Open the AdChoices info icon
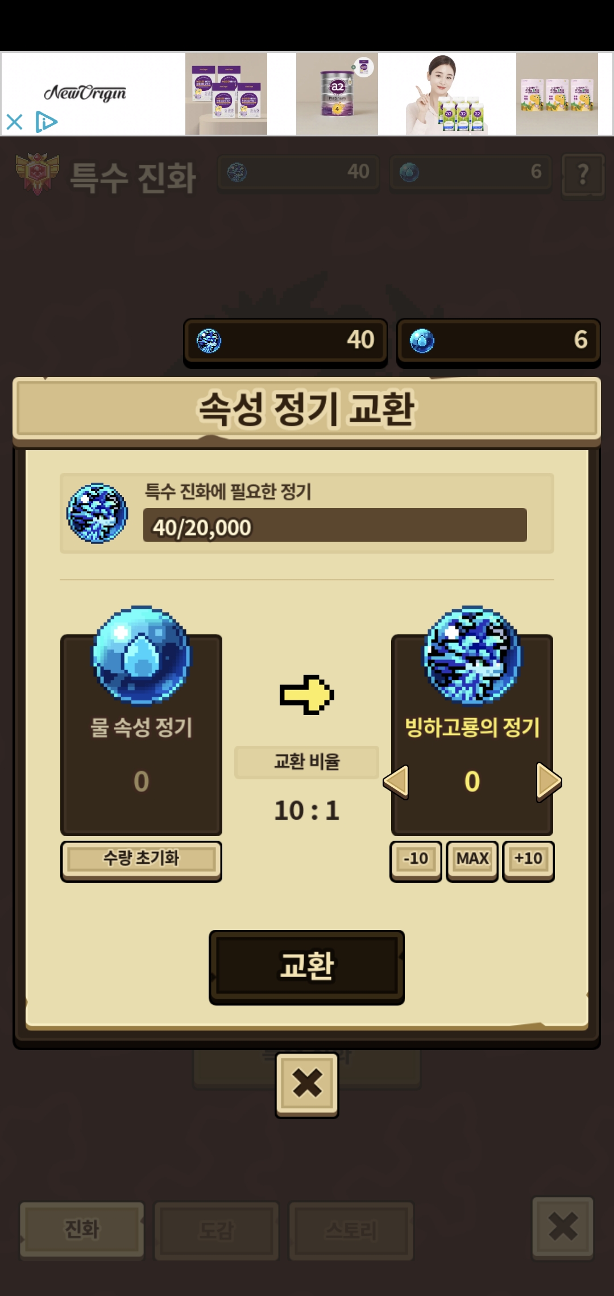Screen dimensions: 614x1296 coord(46,122)
